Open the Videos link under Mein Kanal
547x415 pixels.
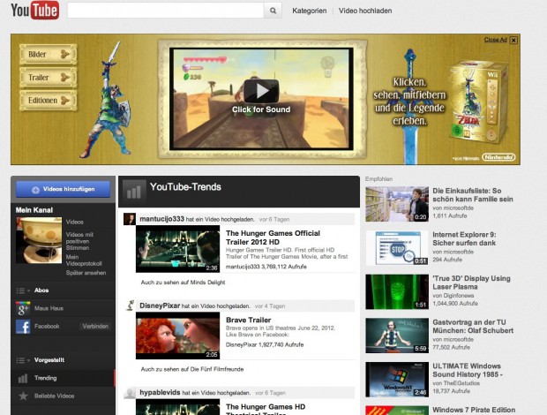point(75,222)
